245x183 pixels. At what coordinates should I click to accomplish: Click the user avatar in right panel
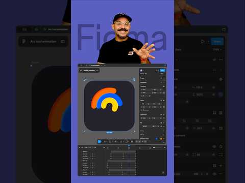click(x=141, y=70)
